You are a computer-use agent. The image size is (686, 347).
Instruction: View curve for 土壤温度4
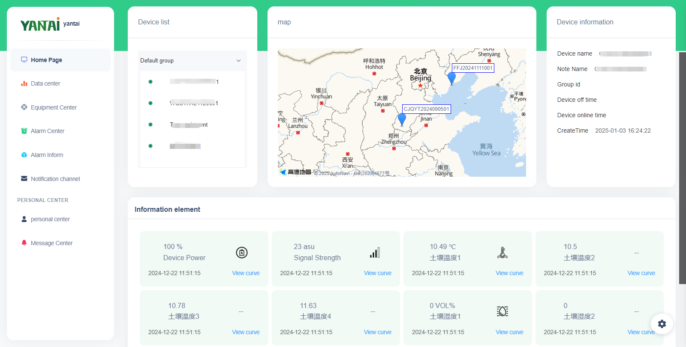378,332
